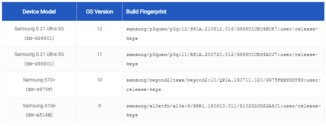Click the release-keys text in S10+ row
Viewport: 326px width, 126px height.
[144, 89]
